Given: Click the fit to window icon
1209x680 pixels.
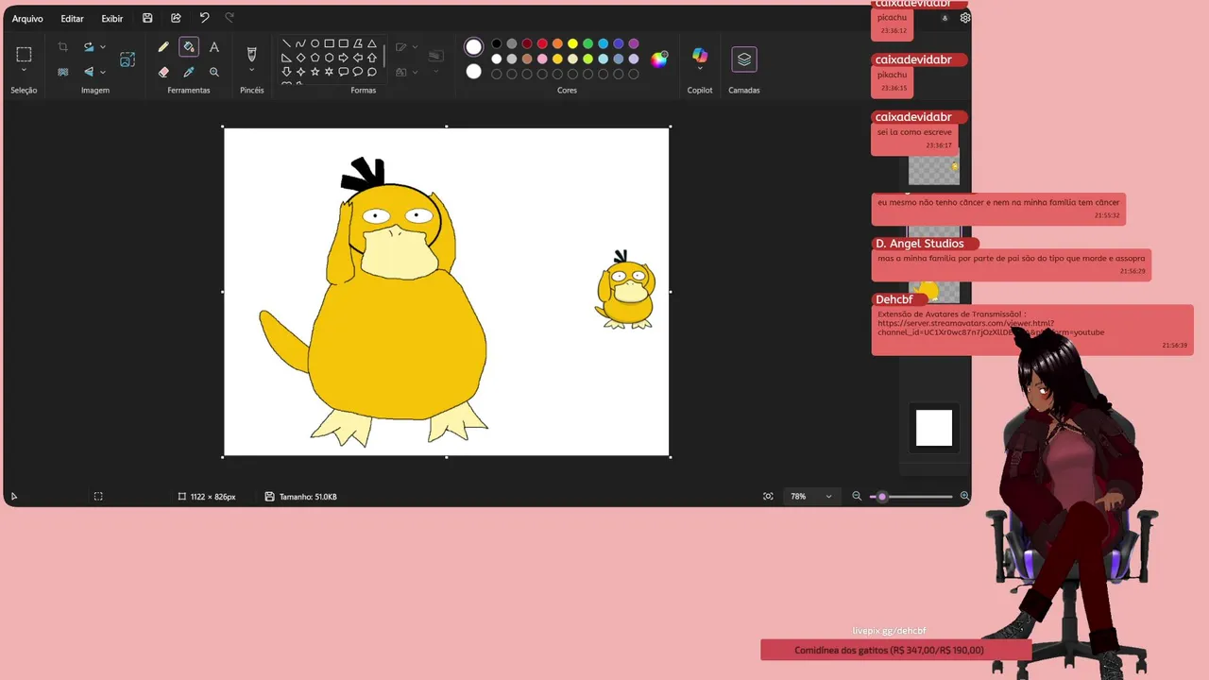Looking at the screenshot, I should tap(768, 496).
